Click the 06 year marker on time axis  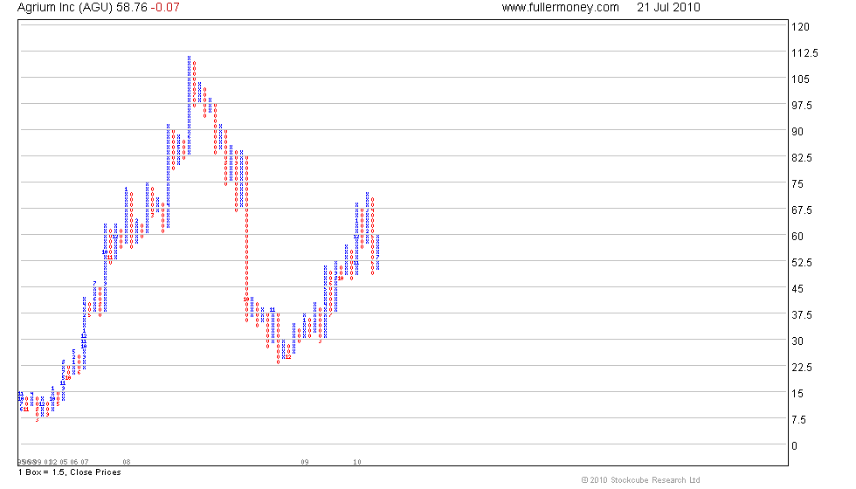pyautogui.click(x=73, y=462)
